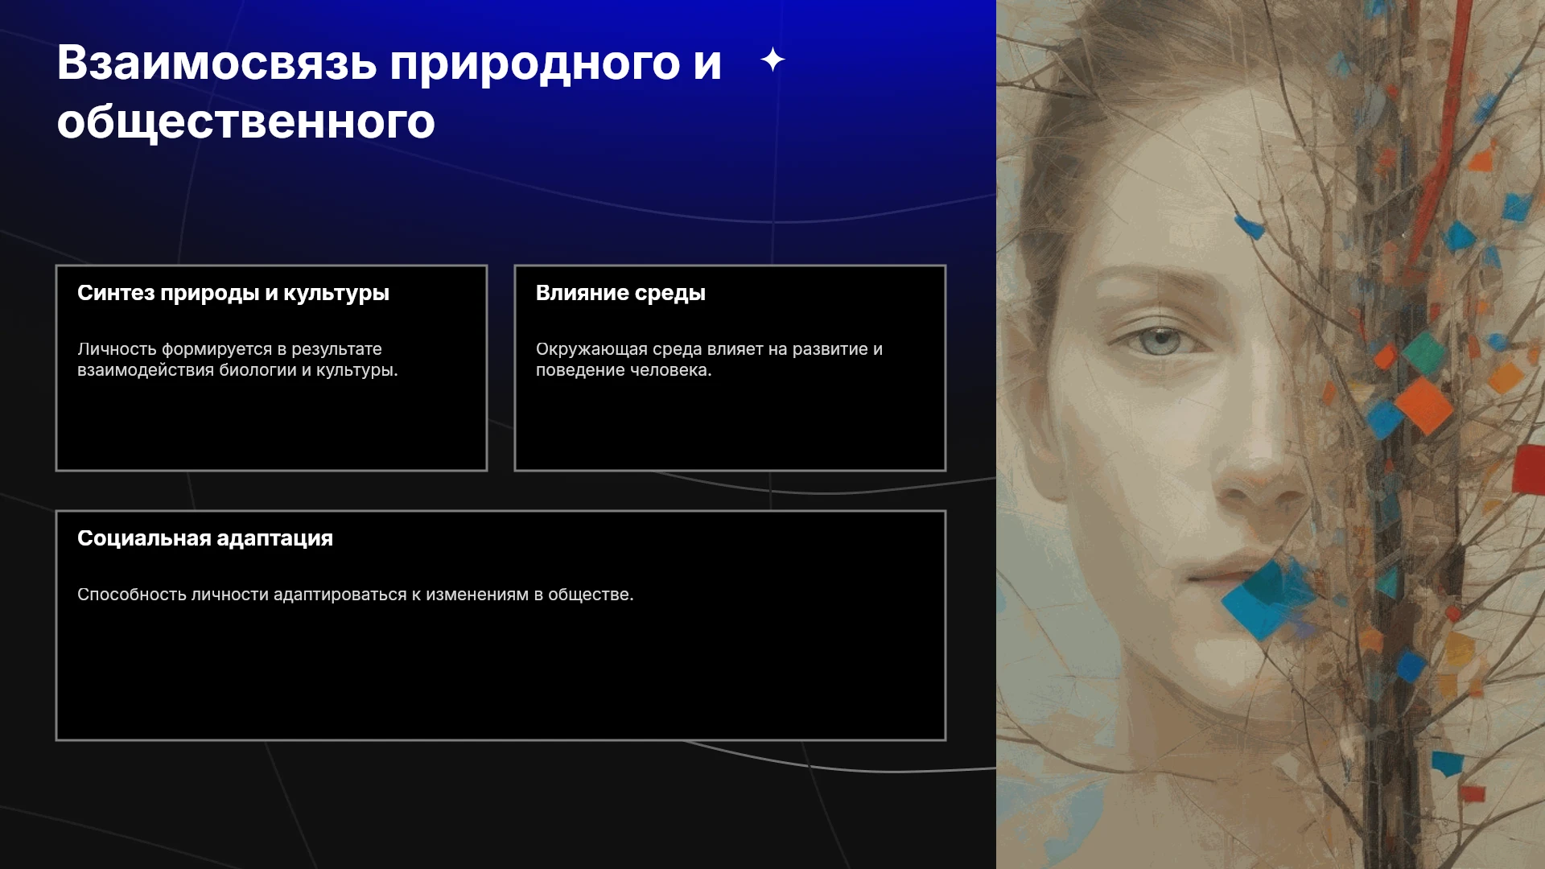Select 'Способность личности адаптироваться' sentence
1545x869 pixels.
356,595
